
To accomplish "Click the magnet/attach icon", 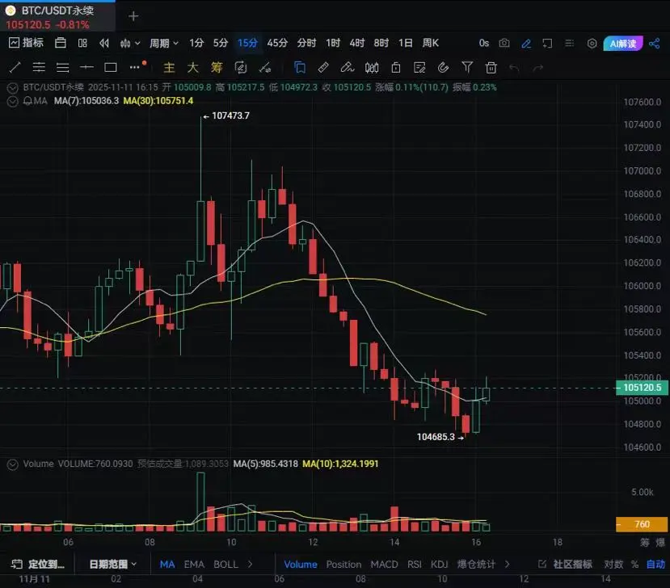I will point(444,68).
